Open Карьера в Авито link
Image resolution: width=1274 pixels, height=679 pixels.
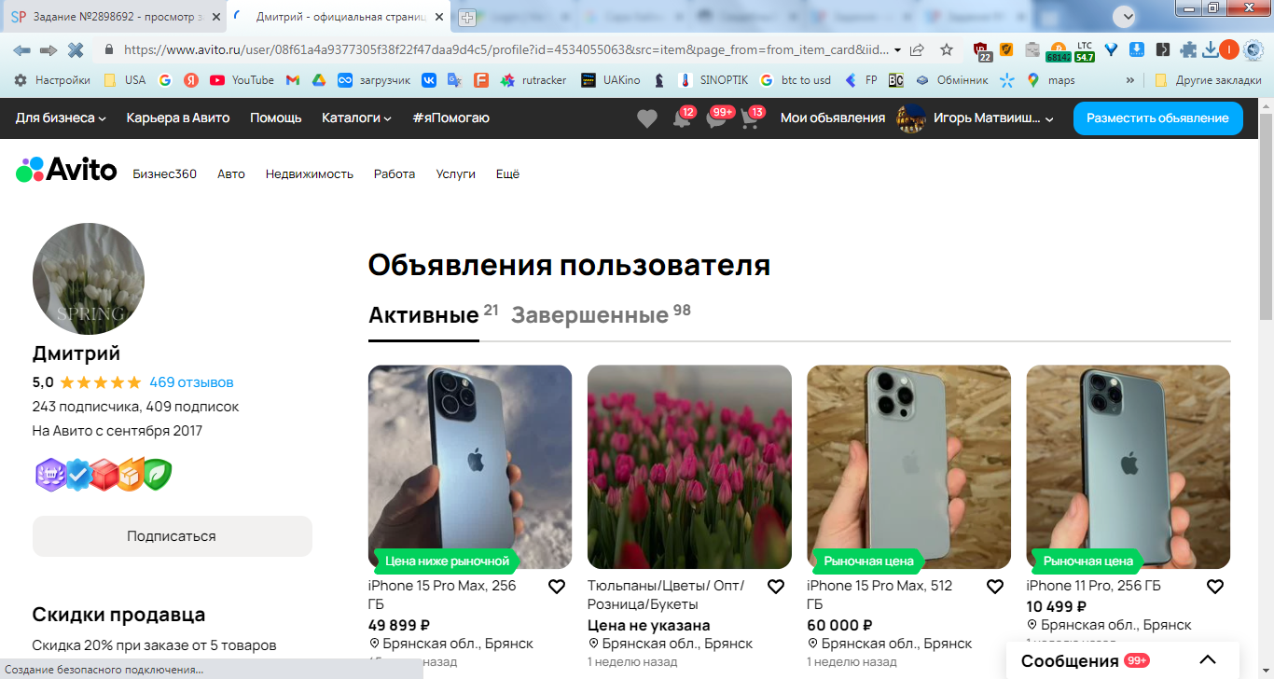pyautogui.click(x=178, y=118)
